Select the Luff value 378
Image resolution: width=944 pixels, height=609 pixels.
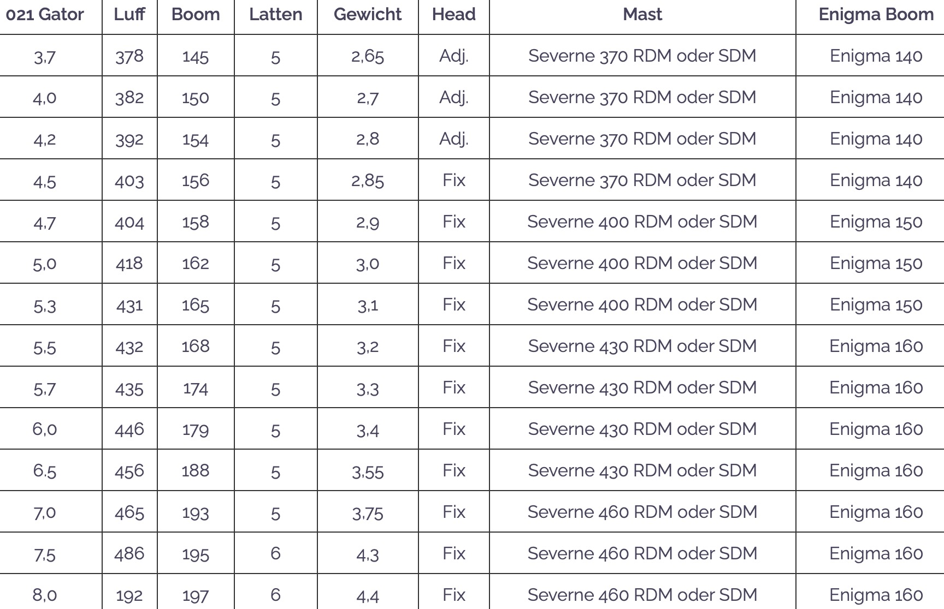[129, 56]
